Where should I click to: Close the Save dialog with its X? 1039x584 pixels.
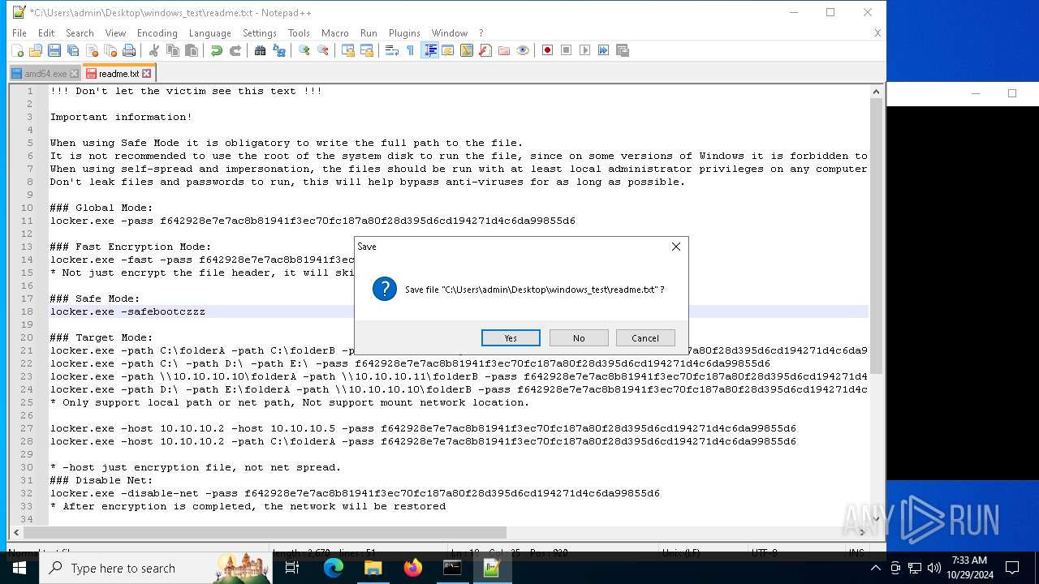point(675,247)
